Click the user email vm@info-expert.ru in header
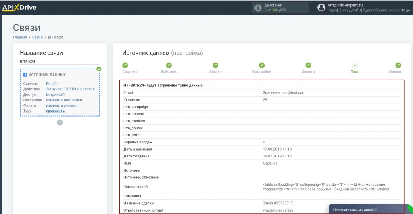413x214 pixels. (346, 5)
